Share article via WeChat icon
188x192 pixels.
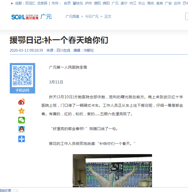[x=21, y=120]
